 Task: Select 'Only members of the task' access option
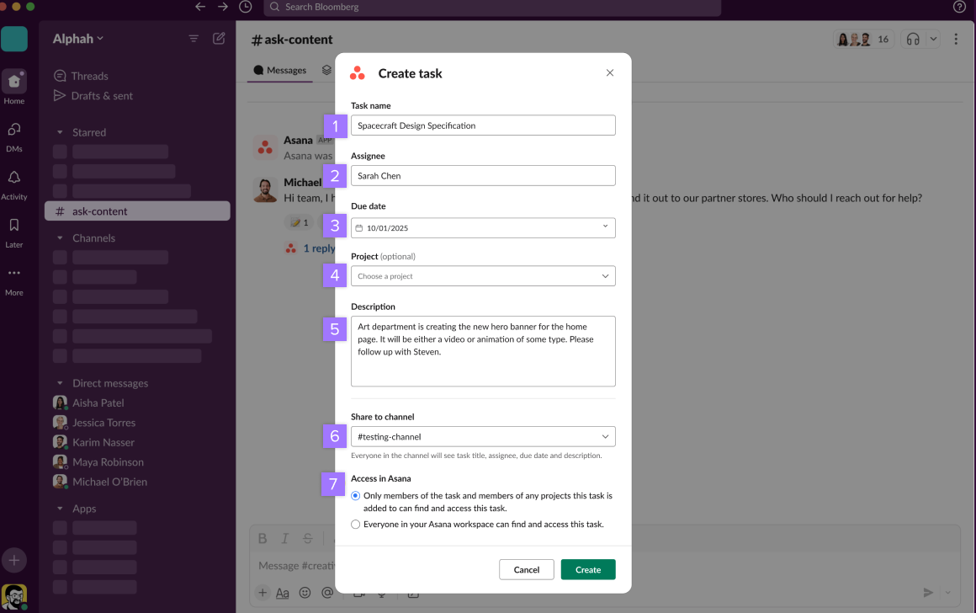[x=356, y=496]
